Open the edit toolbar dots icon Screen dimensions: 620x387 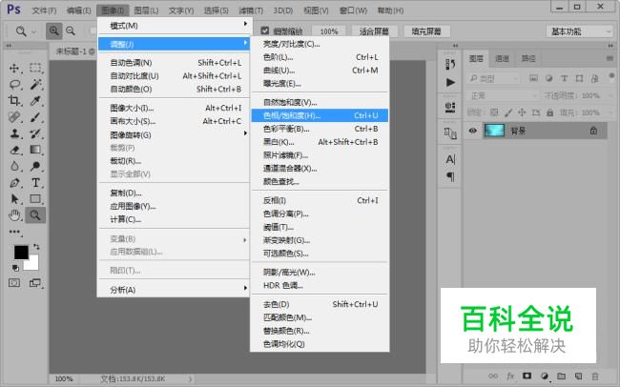click(14, 232)
